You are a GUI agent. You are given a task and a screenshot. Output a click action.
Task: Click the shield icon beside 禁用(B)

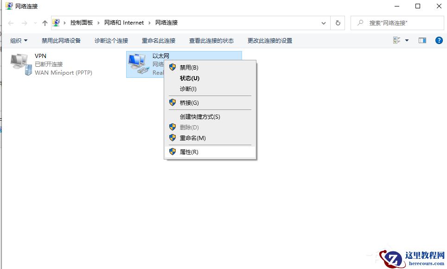point(172,67)
